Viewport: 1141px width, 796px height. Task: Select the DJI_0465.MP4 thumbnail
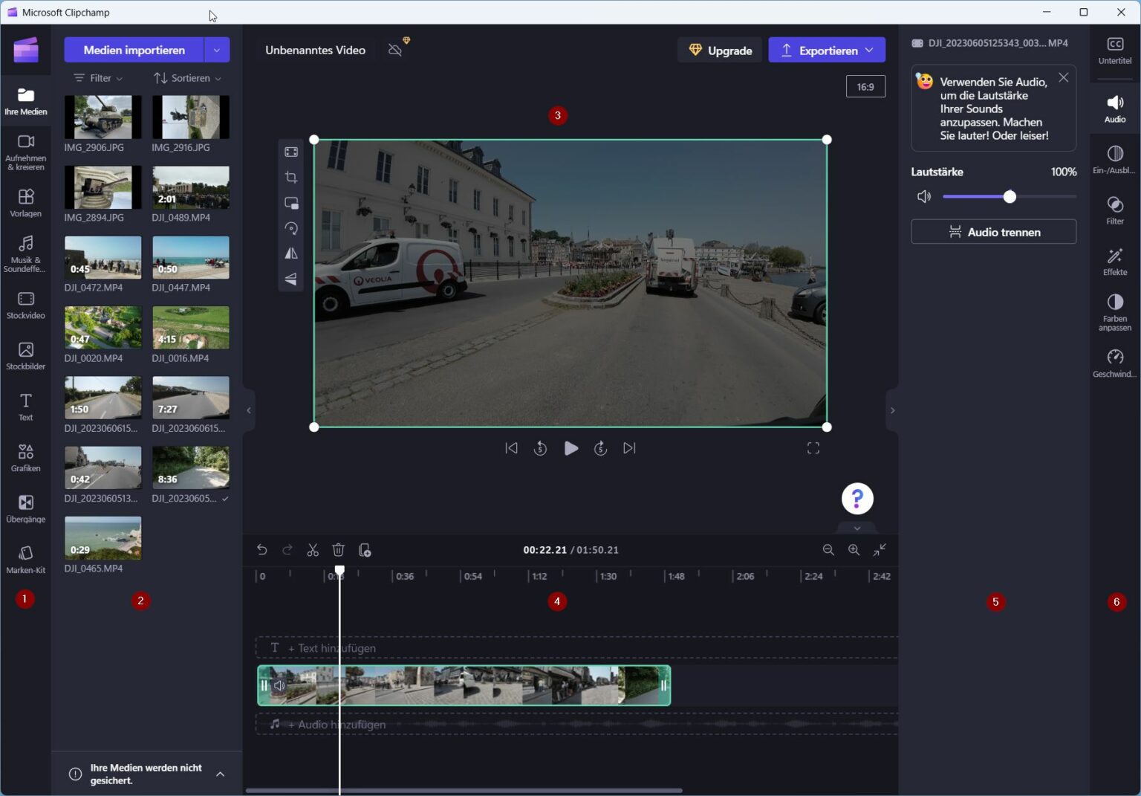tap(103, 537)
